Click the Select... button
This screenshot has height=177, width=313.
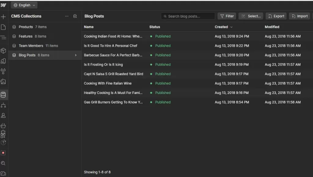tap(251, 16)
